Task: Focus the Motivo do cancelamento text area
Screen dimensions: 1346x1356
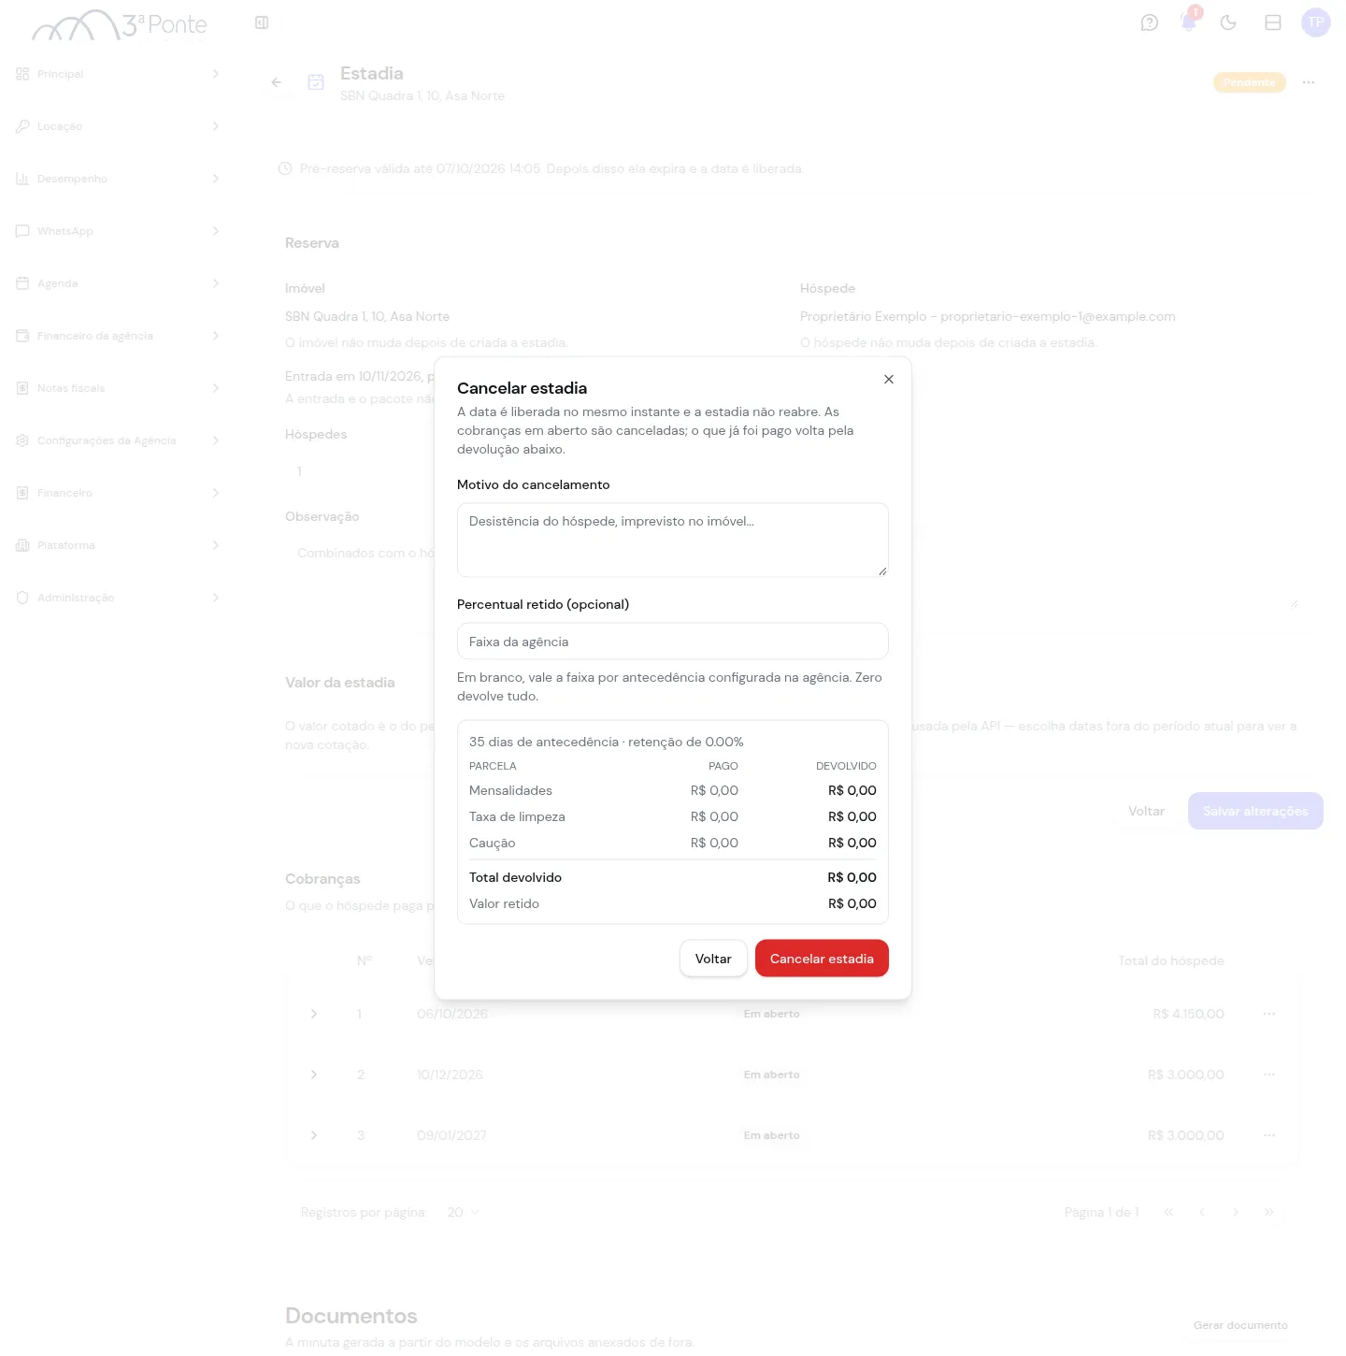Action: pos(673,540)
